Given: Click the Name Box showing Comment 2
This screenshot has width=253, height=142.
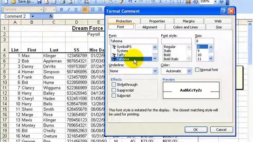Looking at the screenshot, I should click(x=15, y=16).
